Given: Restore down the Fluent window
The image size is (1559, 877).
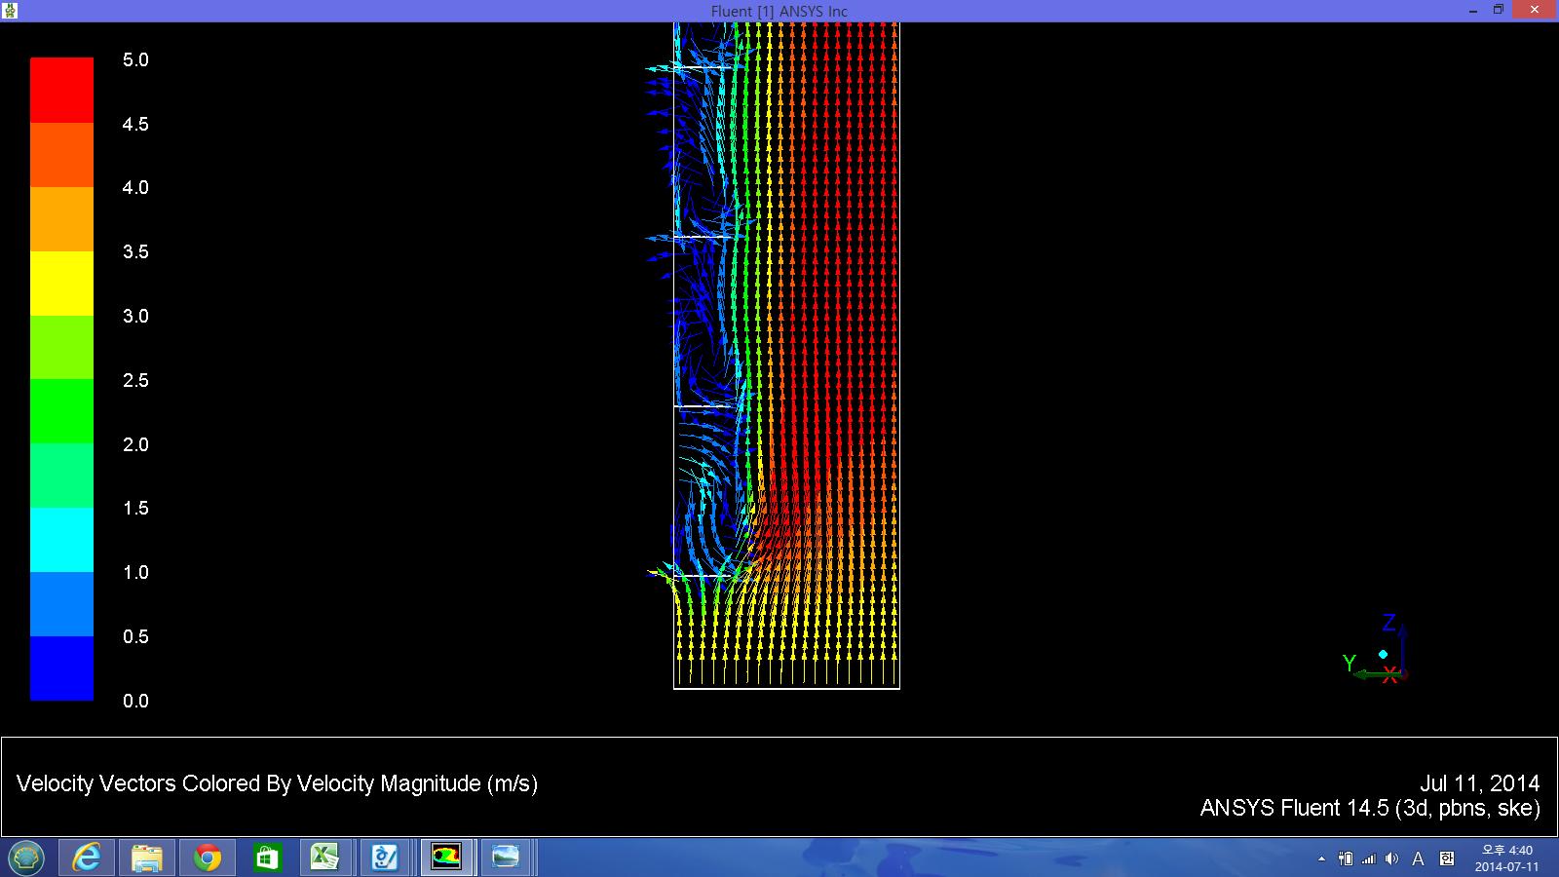Looking at the screenshot, I should pos(1499,11).
